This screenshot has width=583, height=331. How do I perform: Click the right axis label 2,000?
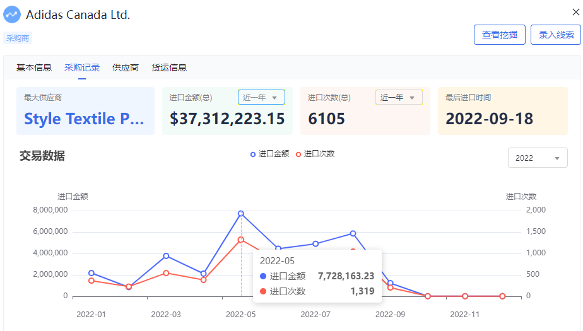click(x=536, y=210)
